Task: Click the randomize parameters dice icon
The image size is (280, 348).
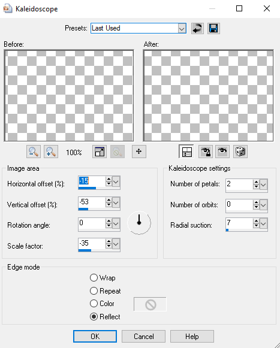Action: [x=240, y=152]
